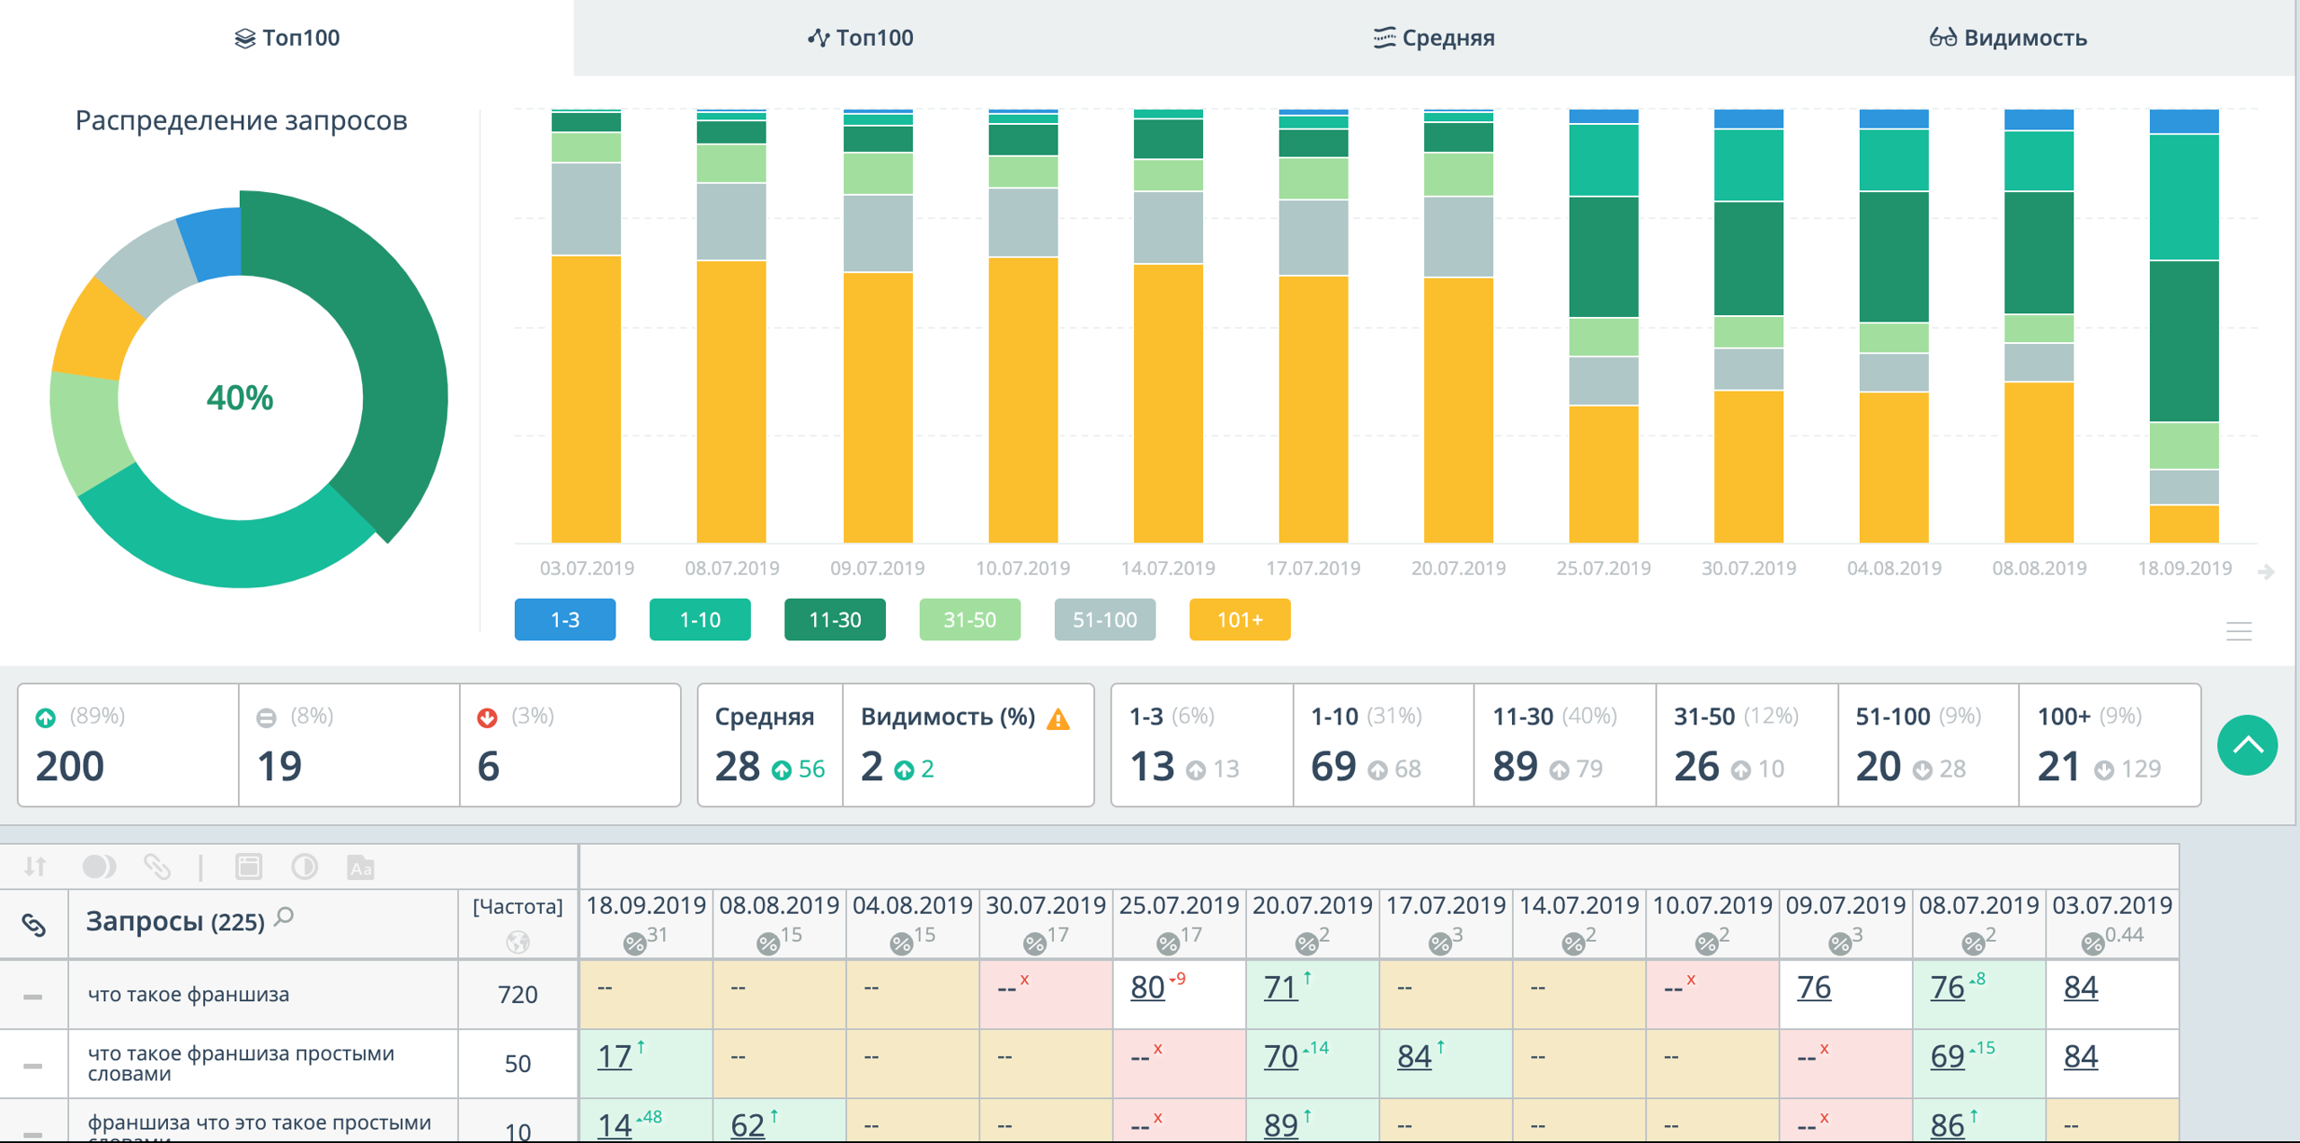Viewport: 2300px width, 1143px height.
Task: Click the 11-30 (40%) summary card
Action: click(1563, 745)
